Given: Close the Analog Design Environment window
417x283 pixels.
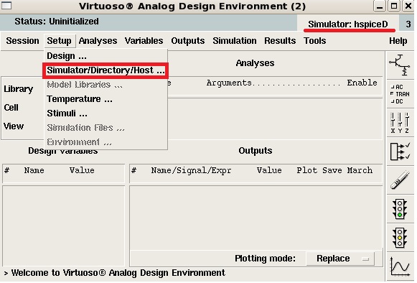Looking at the screenshot, I should (x=408, y=6).
